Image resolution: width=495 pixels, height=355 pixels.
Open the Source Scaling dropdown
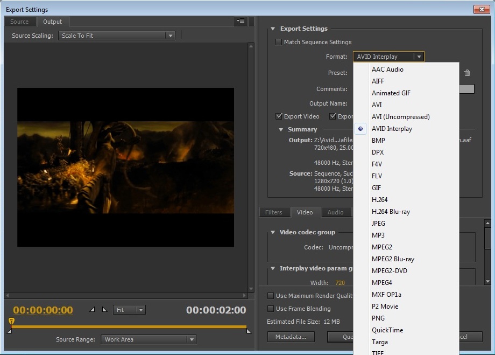point(117,36)
